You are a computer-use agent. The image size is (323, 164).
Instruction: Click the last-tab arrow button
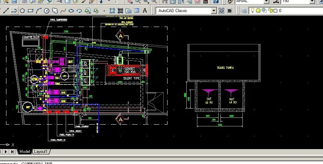click(12, 152)
